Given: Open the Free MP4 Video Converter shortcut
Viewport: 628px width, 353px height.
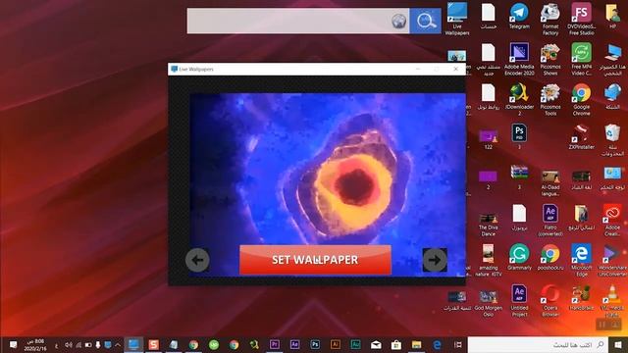Looking at the screenshot, I should click(581, 59).
